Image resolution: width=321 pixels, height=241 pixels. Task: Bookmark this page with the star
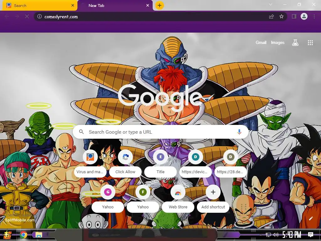(x=282, y=17)
